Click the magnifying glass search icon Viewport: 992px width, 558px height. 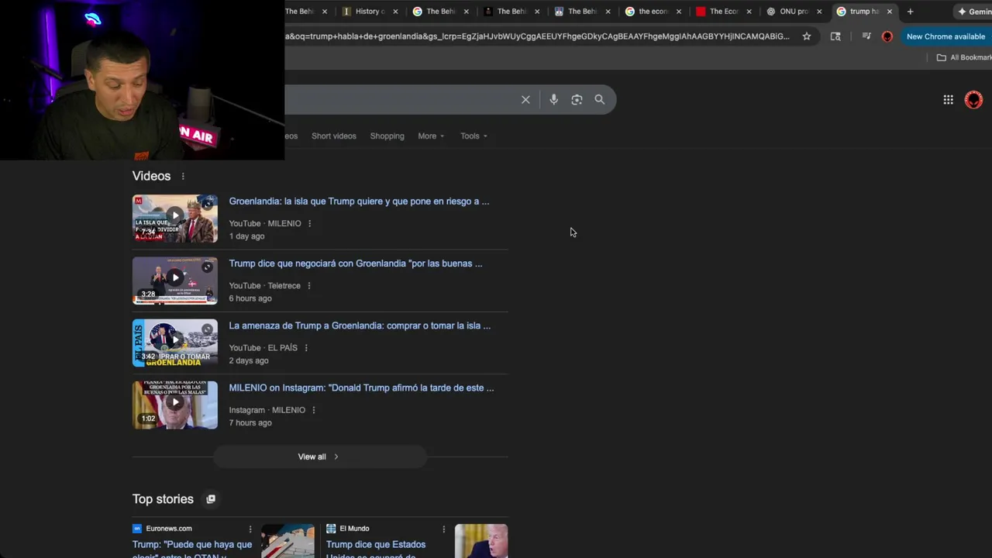[x=600, y=99]
